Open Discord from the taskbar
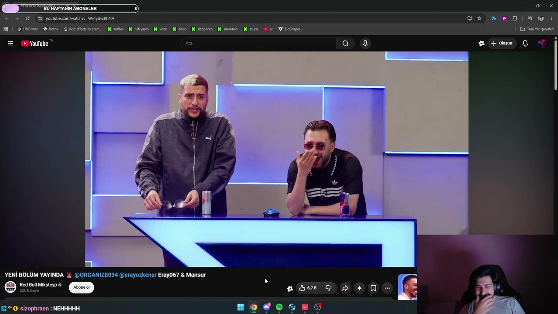The image size is (558, 314). (x=266, y=307)
